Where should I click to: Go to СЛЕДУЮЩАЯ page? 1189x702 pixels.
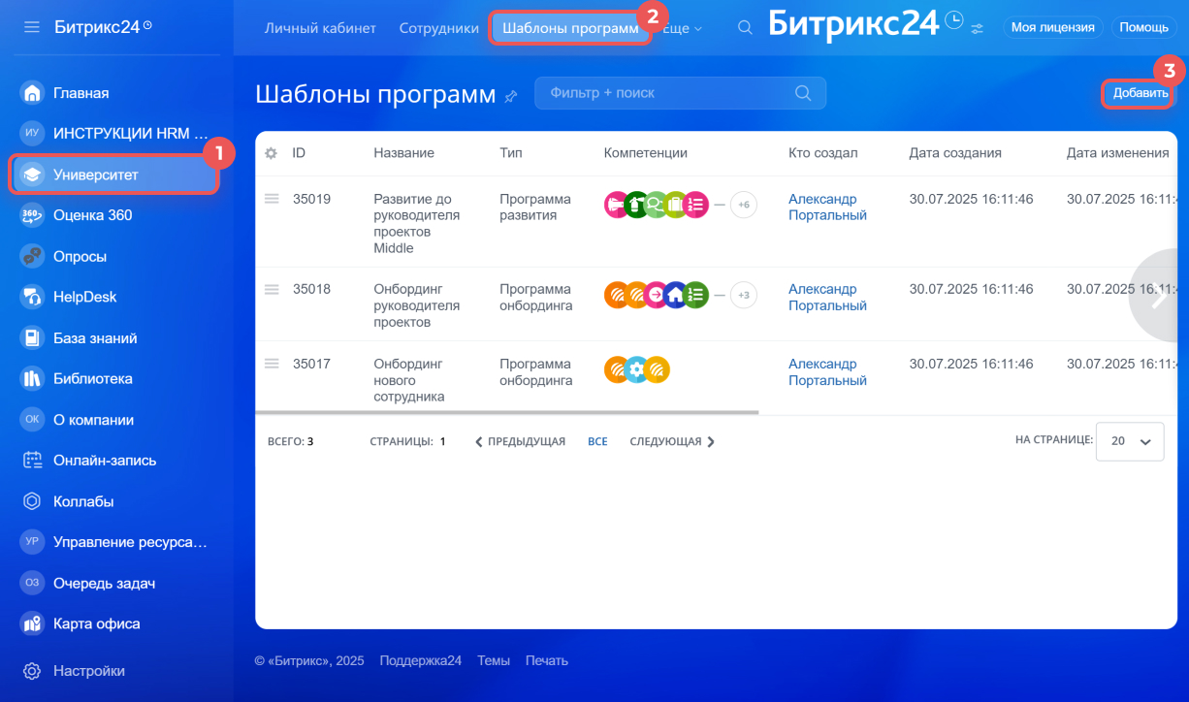[x=672, y=441]
